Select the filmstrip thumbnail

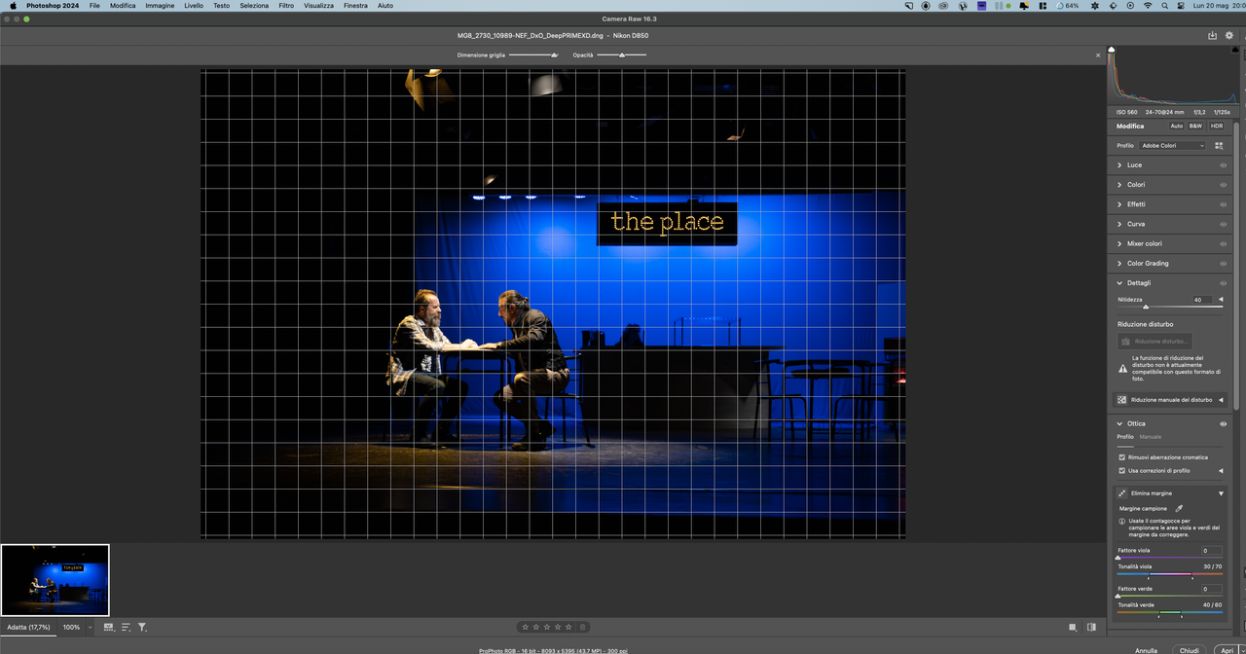click(55, 580)
